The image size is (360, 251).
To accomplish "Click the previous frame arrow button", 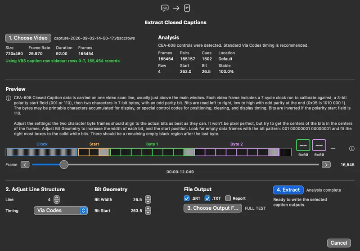I will pos(25,165).
